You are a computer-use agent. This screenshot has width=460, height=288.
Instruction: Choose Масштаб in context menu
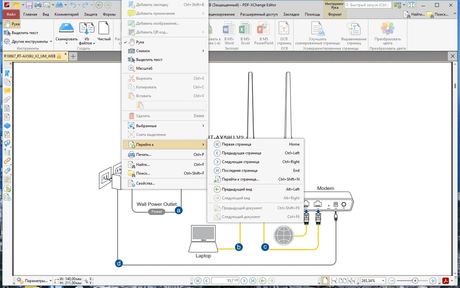pos(165,68)
